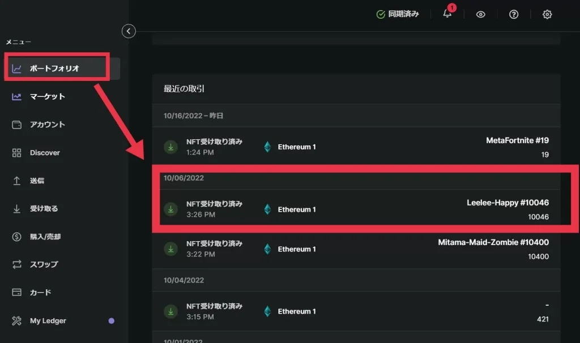The height and width of the screenshot is (343, 580).
Task: Click the 最近の取引 heading
Action: pyautogui.click(x=184, y=89)
